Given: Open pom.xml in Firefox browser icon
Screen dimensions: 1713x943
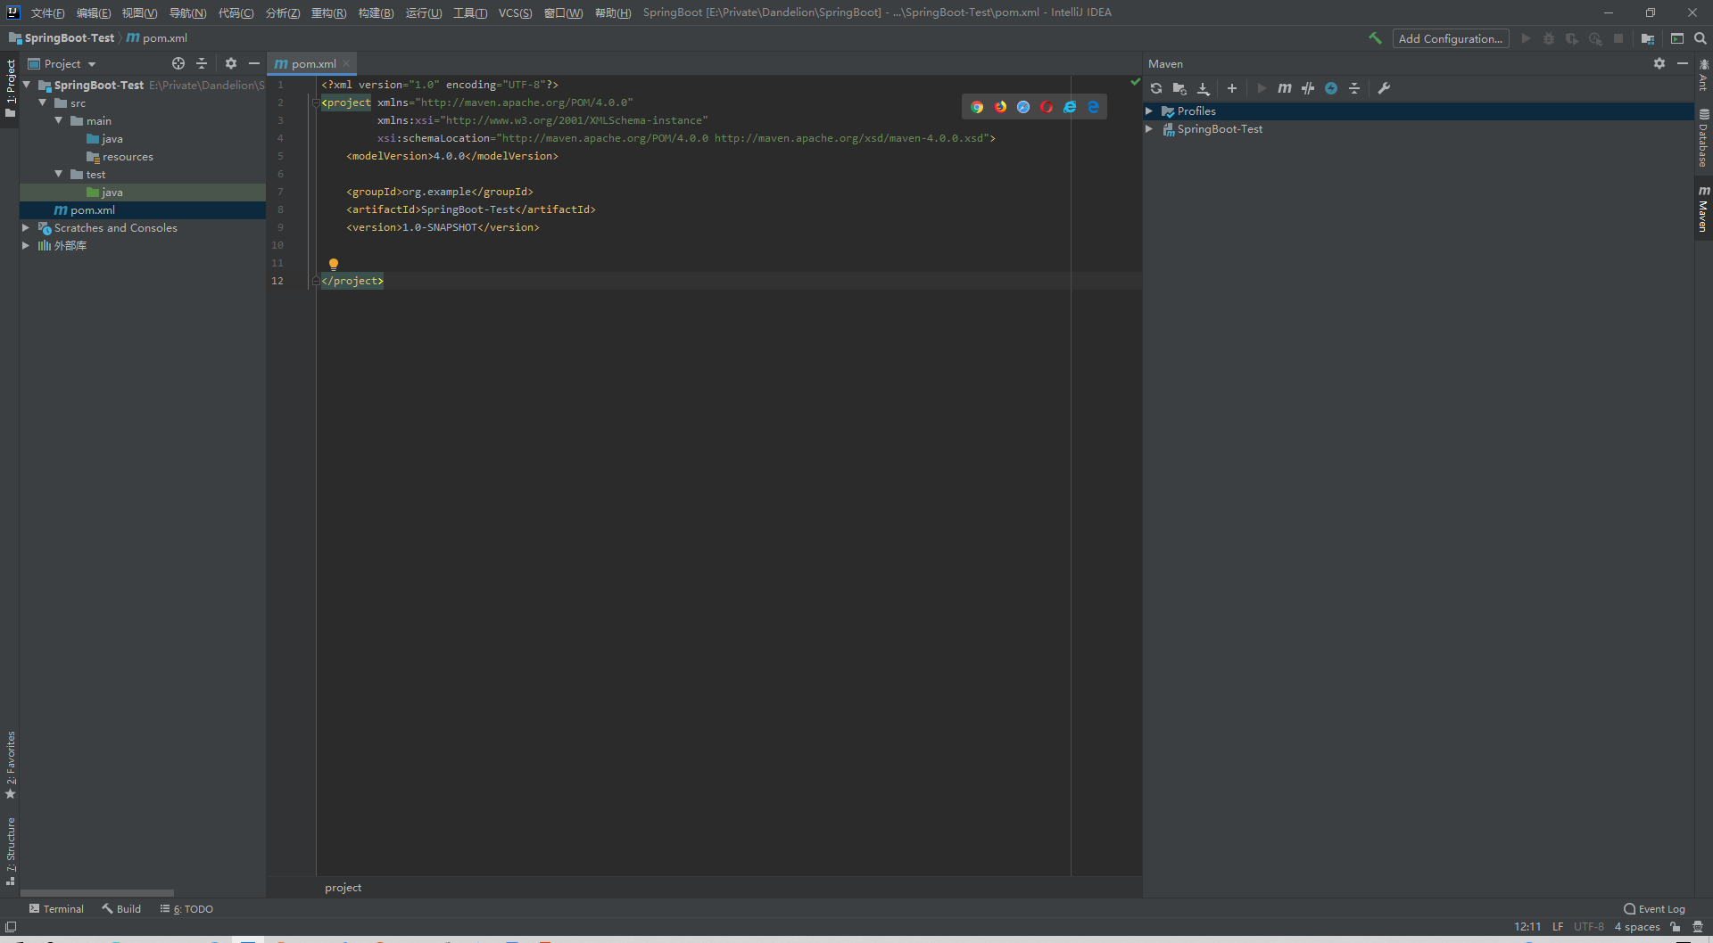Looking at the screenshot, I should (x=1000, y=107).
